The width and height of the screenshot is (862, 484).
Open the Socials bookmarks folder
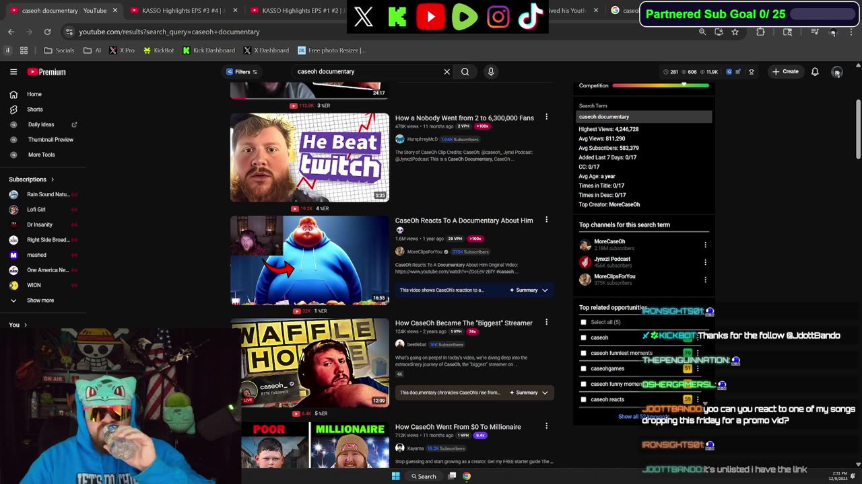[x=59, y=50]
